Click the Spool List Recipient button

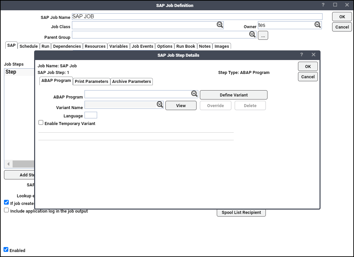point(241,213)
